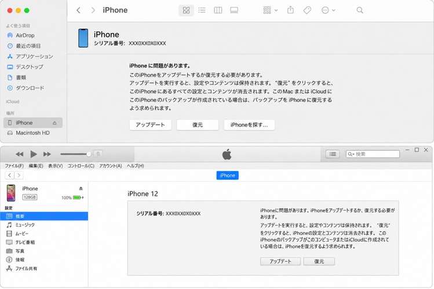This screenshot has width=434, height=289.
Task: Click 128GB capacity label in iTunes
Action: tap(30, 197)
